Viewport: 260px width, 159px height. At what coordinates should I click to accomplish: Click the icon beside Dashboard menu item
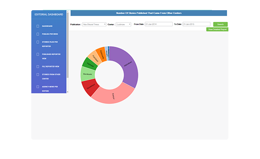38,26
